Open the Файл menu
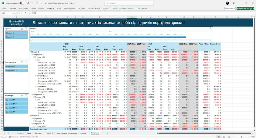The width and height of the screenshot is (256, 138). (4, 8)
